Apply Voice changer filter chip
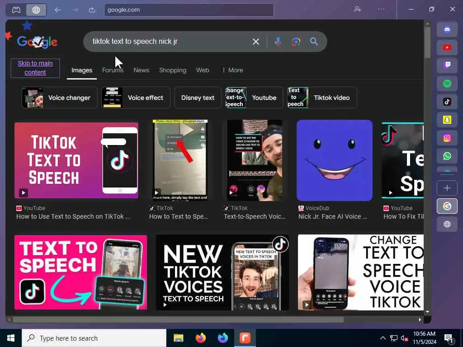Image resolution: width=463 pixels, height=347 pixels. point(59,98)
